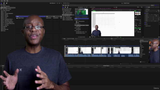160x90 pixels.
Task: Click the Transitions browser search field
Action: pos(145,62)
